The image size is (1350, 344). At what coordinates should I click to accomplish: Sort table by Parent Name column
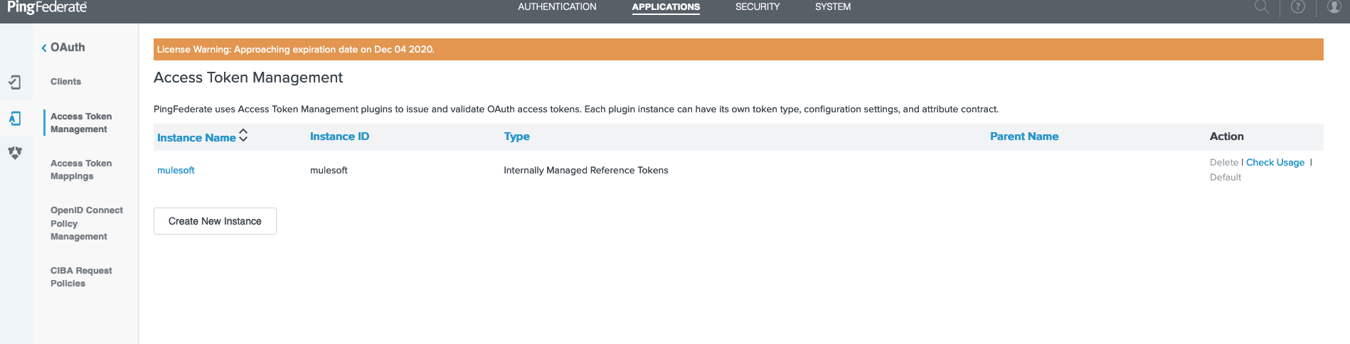(1024, 136)
